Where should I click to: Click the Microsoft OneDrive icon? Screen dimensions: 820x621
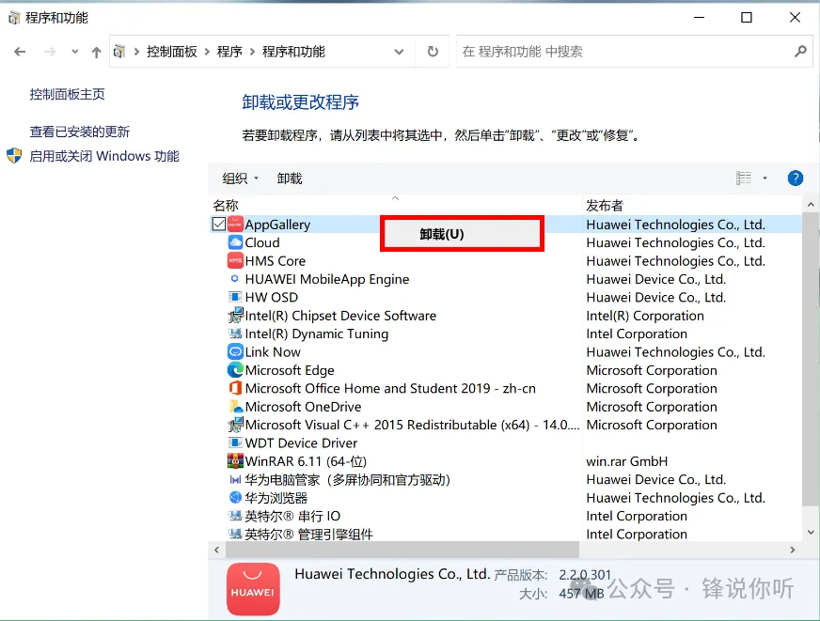[x=235, y=407]
